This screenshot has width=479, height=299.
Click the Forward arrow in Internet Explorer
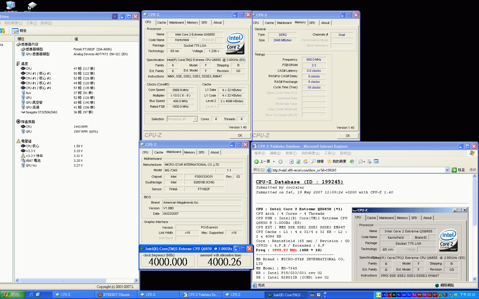point(281,161)
